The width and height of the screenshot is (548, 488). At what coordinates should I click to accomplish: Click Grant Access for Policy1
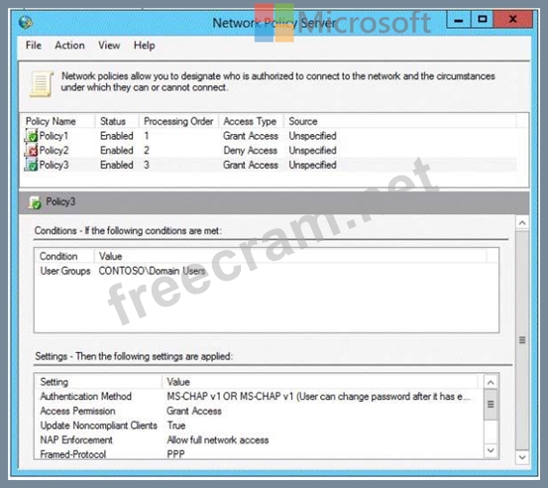pyautogui.click(x=251, y=136)
